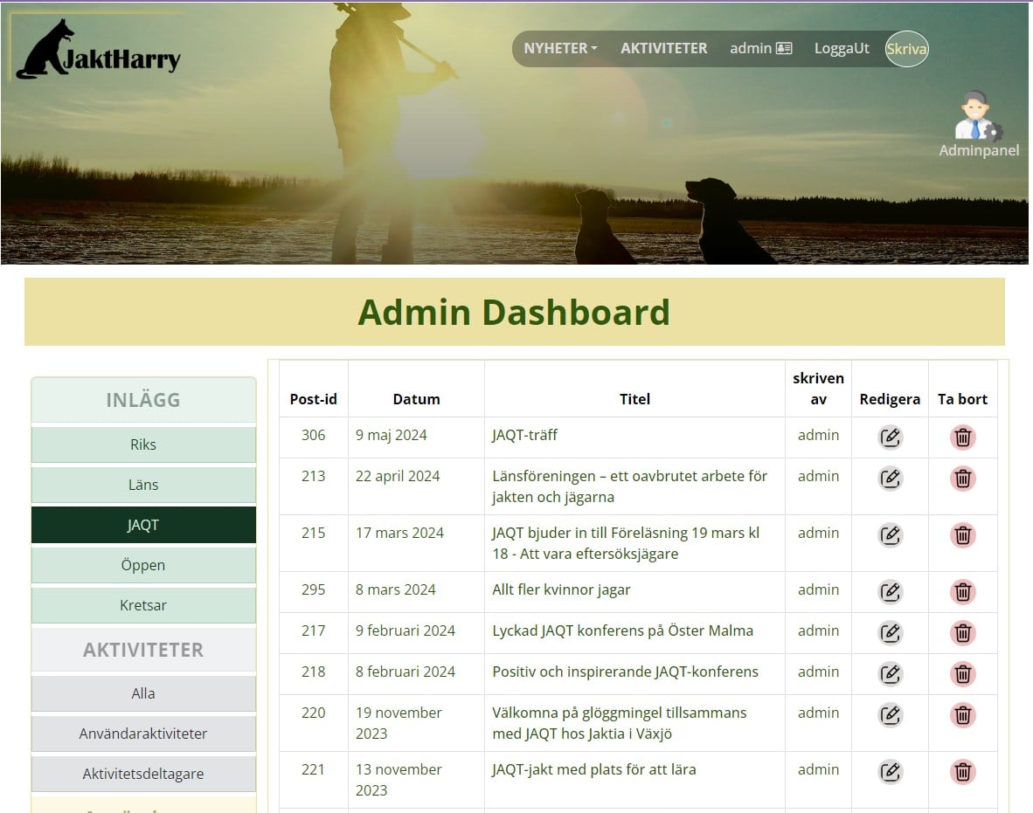
Task: Edit the Lyckad JAQT konferens post
Action: [x=890, y=633]
